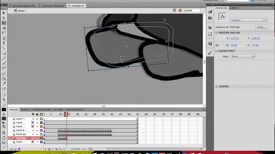
Task: Switch to the Library tab
Action: click(234, 8)
